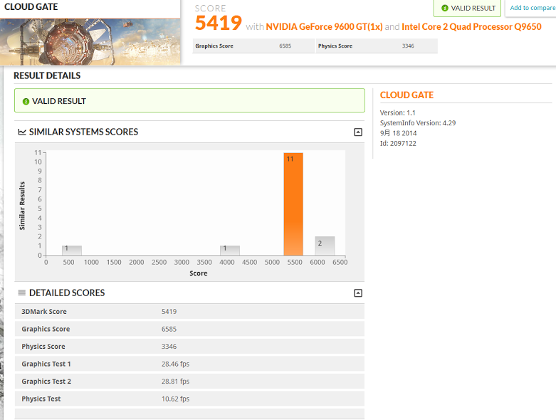
Task: Click the Id: 2097122 text
Action: pos(398,144)
